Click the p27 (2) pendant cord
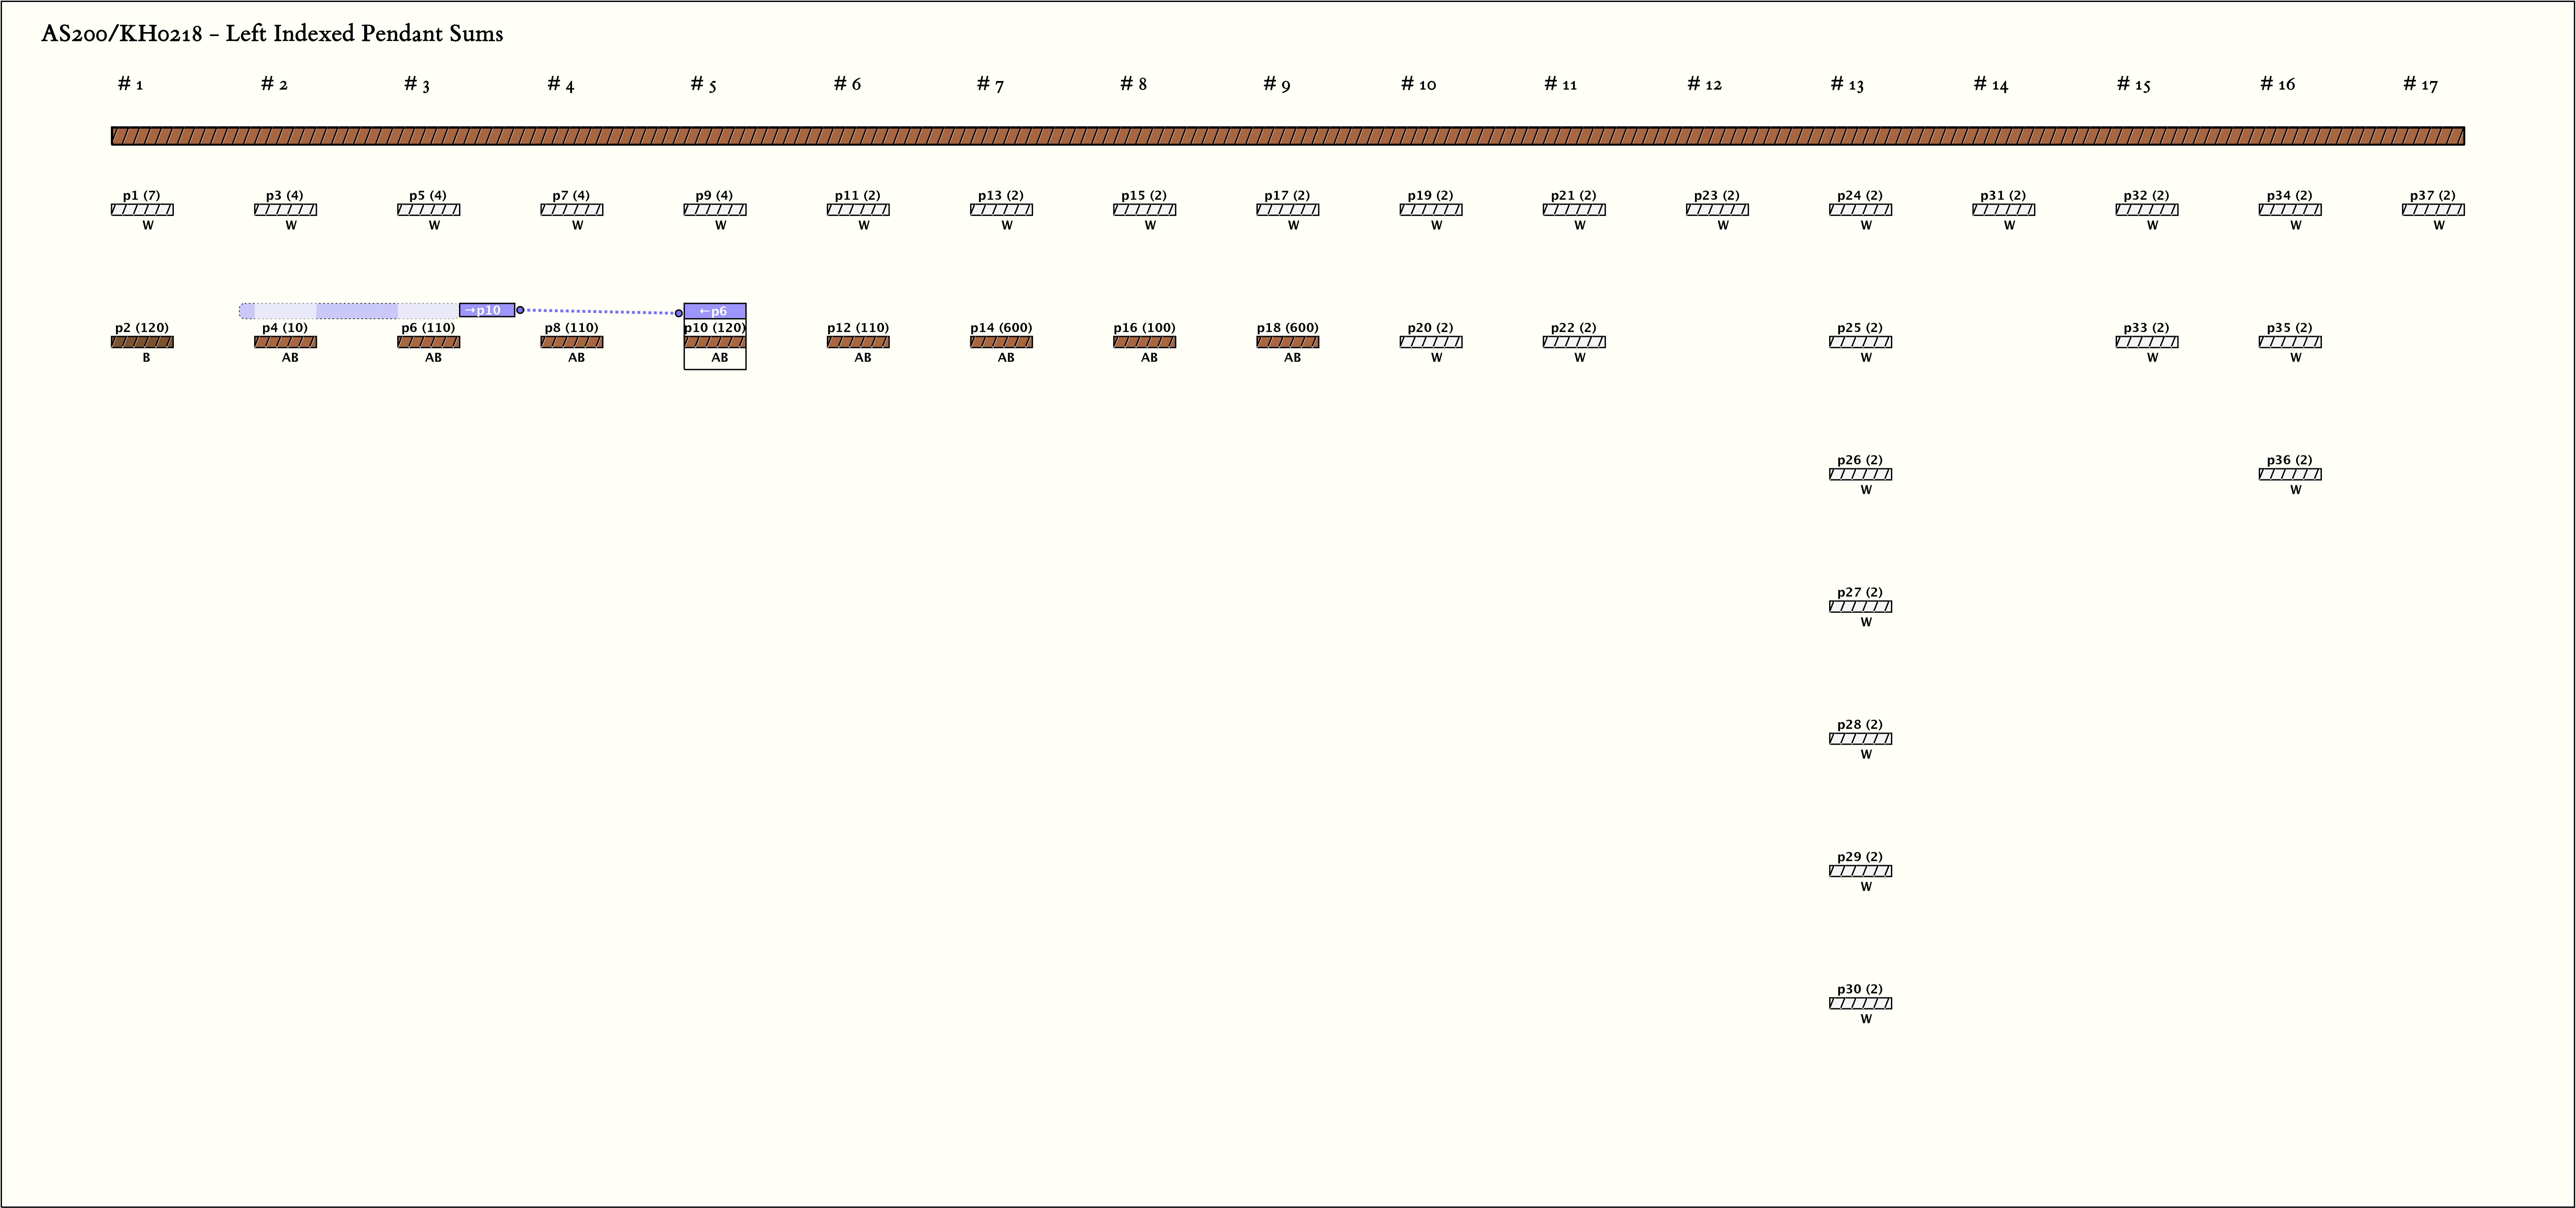 [x=1860, y=606]
